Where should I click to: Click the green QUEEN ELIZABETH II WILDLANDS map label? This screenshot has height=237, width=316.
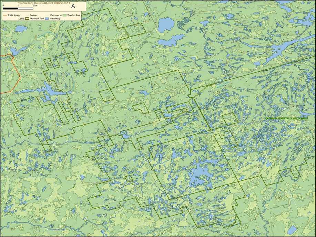pyautogui.click(x=287, y=118)
